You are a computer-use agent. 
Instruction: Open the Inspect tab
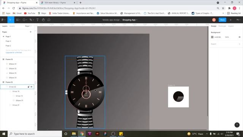pos(231,26)
